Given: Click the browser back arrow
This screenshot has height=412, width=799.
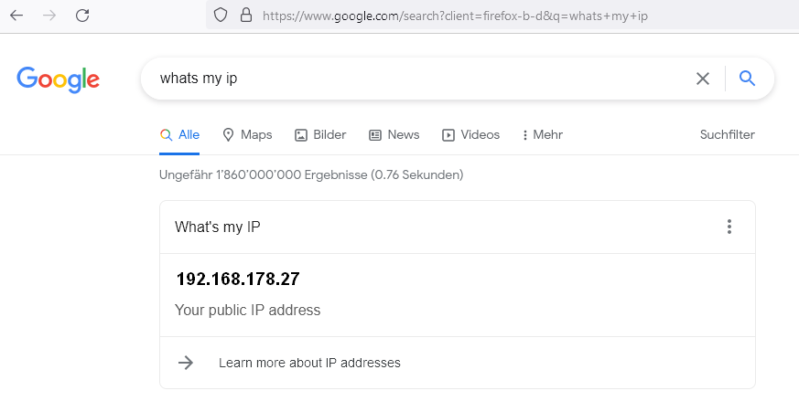Looking at the screenshot, I should (x=16, y=16).
